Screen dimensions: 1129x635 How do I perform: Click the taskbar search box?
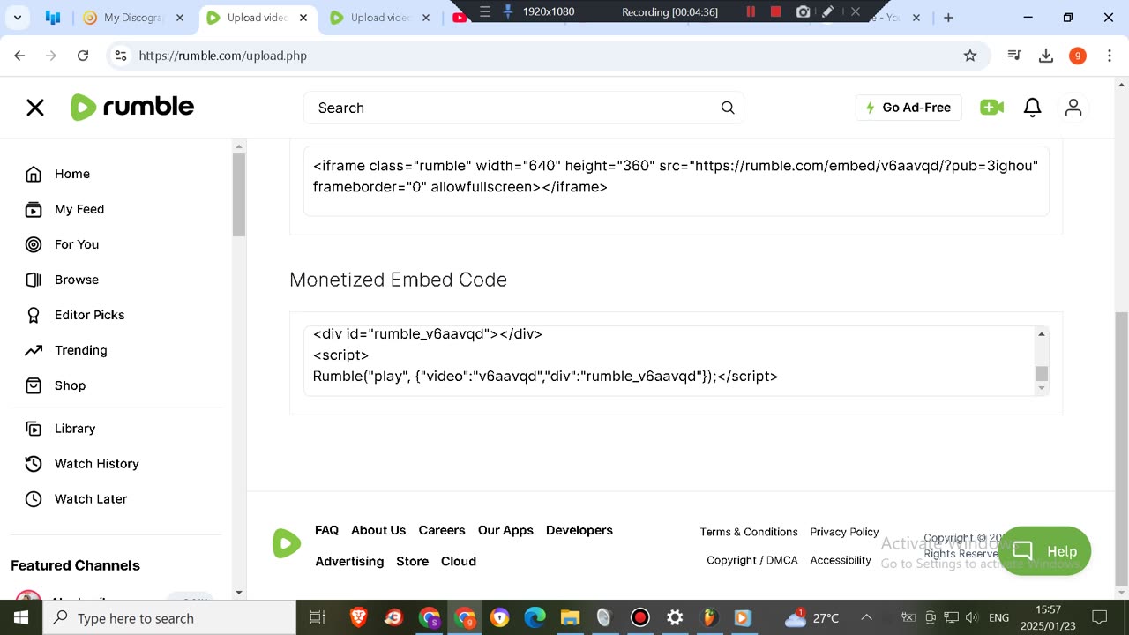coord(169,618)
